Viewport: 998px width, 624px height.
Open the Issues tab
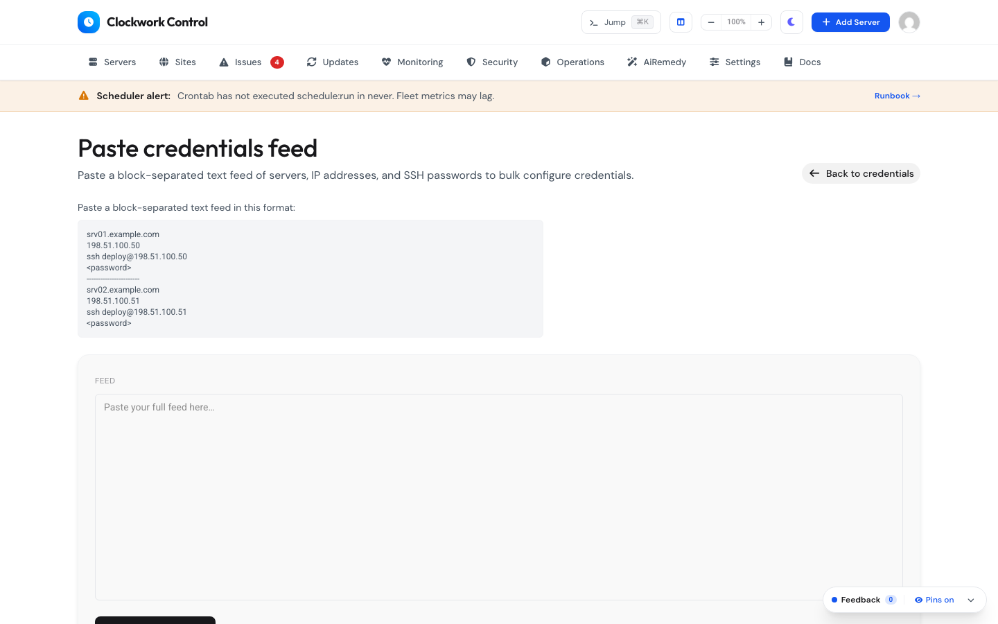pos(240,62)
